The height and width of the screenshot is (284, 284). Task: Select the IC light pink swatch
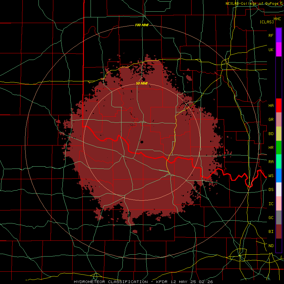pos(279,204)
